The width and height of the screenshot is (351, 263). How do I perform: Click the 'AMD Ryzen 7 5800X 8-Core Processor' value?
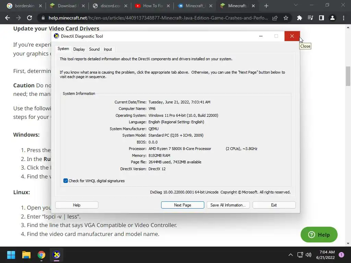pyautogui.click(x=180, y=149)
